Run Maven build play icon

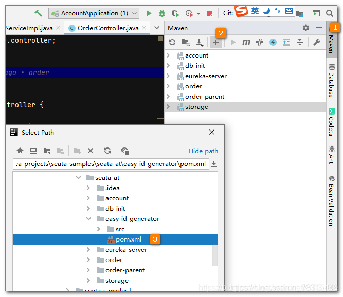(233, 42)
